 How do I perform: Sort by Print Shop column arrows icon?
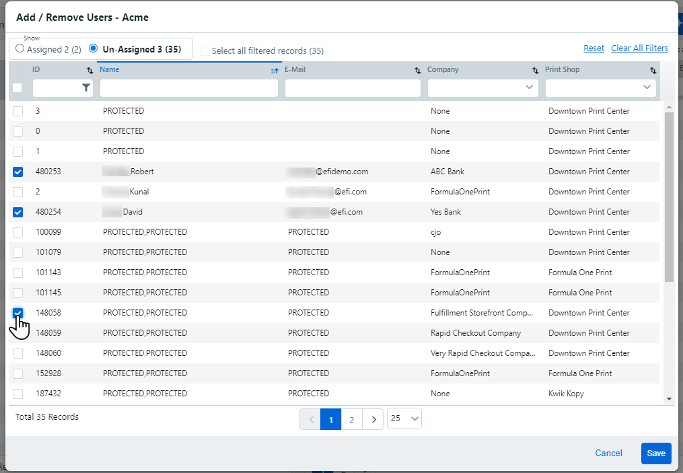pos(653,70)
